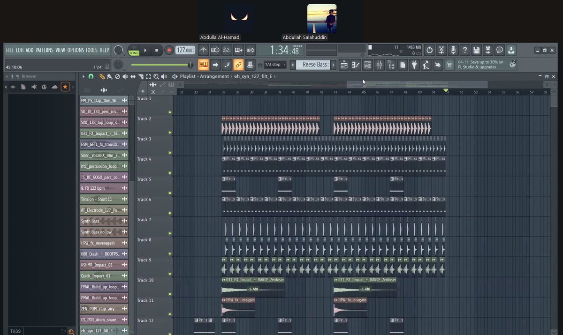Select the KSHMR_Impact_03 clip in picker
The width and height of the screenshot is (563, 335).
pos(104,265)
